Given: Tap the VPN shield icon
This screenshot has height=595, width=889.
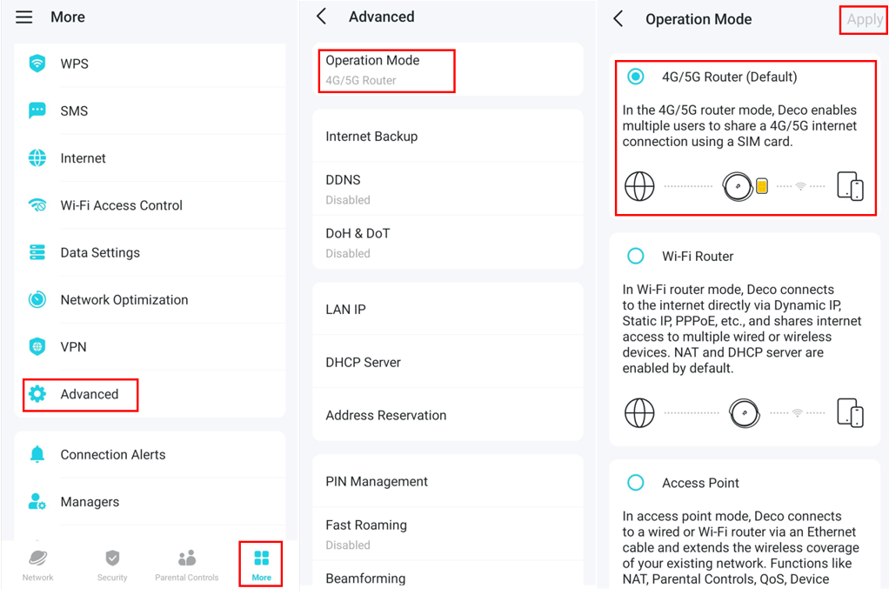Looking at the screenshot, I should coord(37,346).
